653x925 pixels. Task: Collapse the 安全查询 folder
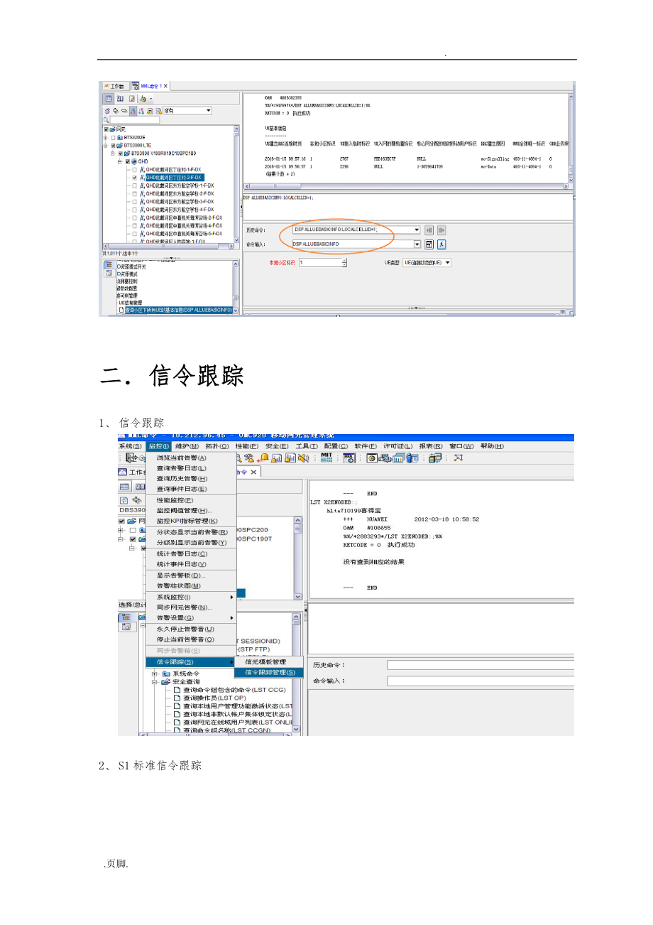tap(155, 681)
